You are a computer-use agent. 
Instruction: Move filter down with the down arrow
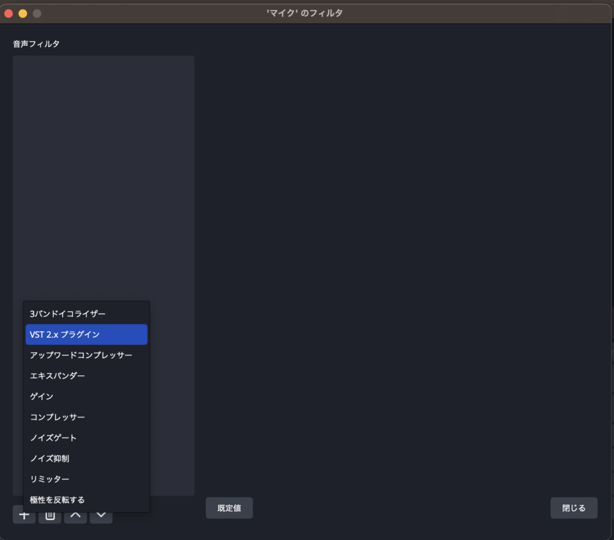click(101, 516)
